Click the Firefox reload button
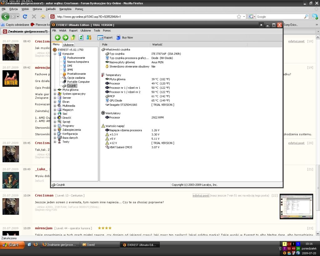This screenshot has width=320, height=256. (25, 17)
